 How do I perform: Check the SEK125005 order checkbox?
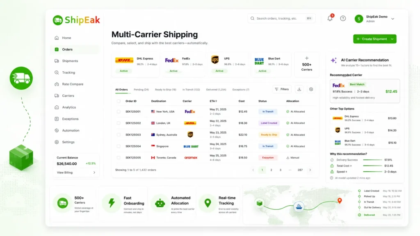pos(119,158)
